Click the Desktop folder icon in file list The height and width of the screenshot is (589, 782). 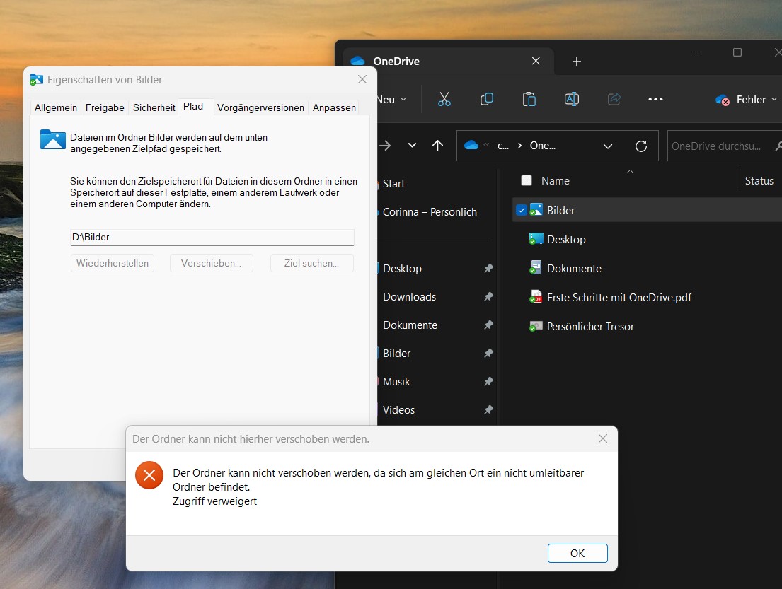coord(536,239)
